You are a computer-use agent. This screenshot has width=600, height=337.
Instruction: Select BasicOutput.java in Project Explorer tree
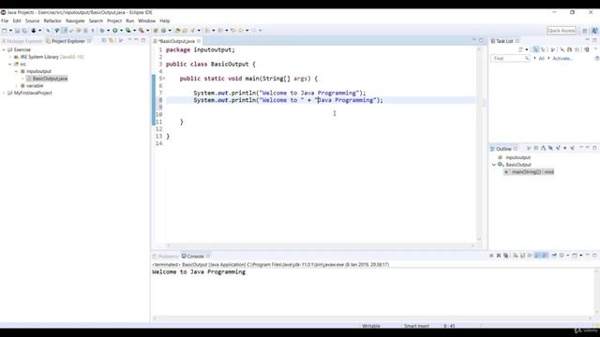click(x=50, y=79)
